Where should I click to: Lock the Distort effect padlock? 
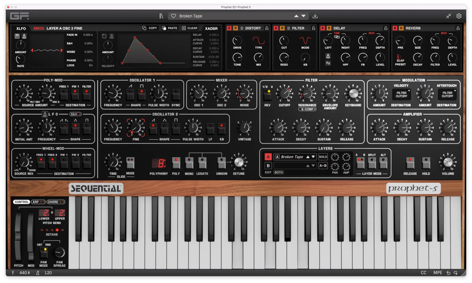[x=267, y=28]
